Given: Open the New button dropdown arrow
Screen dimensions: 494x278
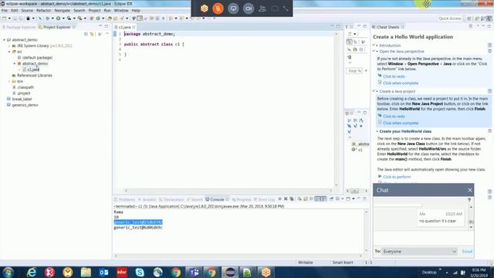Looking at the screenshot, I should [9, 19].
